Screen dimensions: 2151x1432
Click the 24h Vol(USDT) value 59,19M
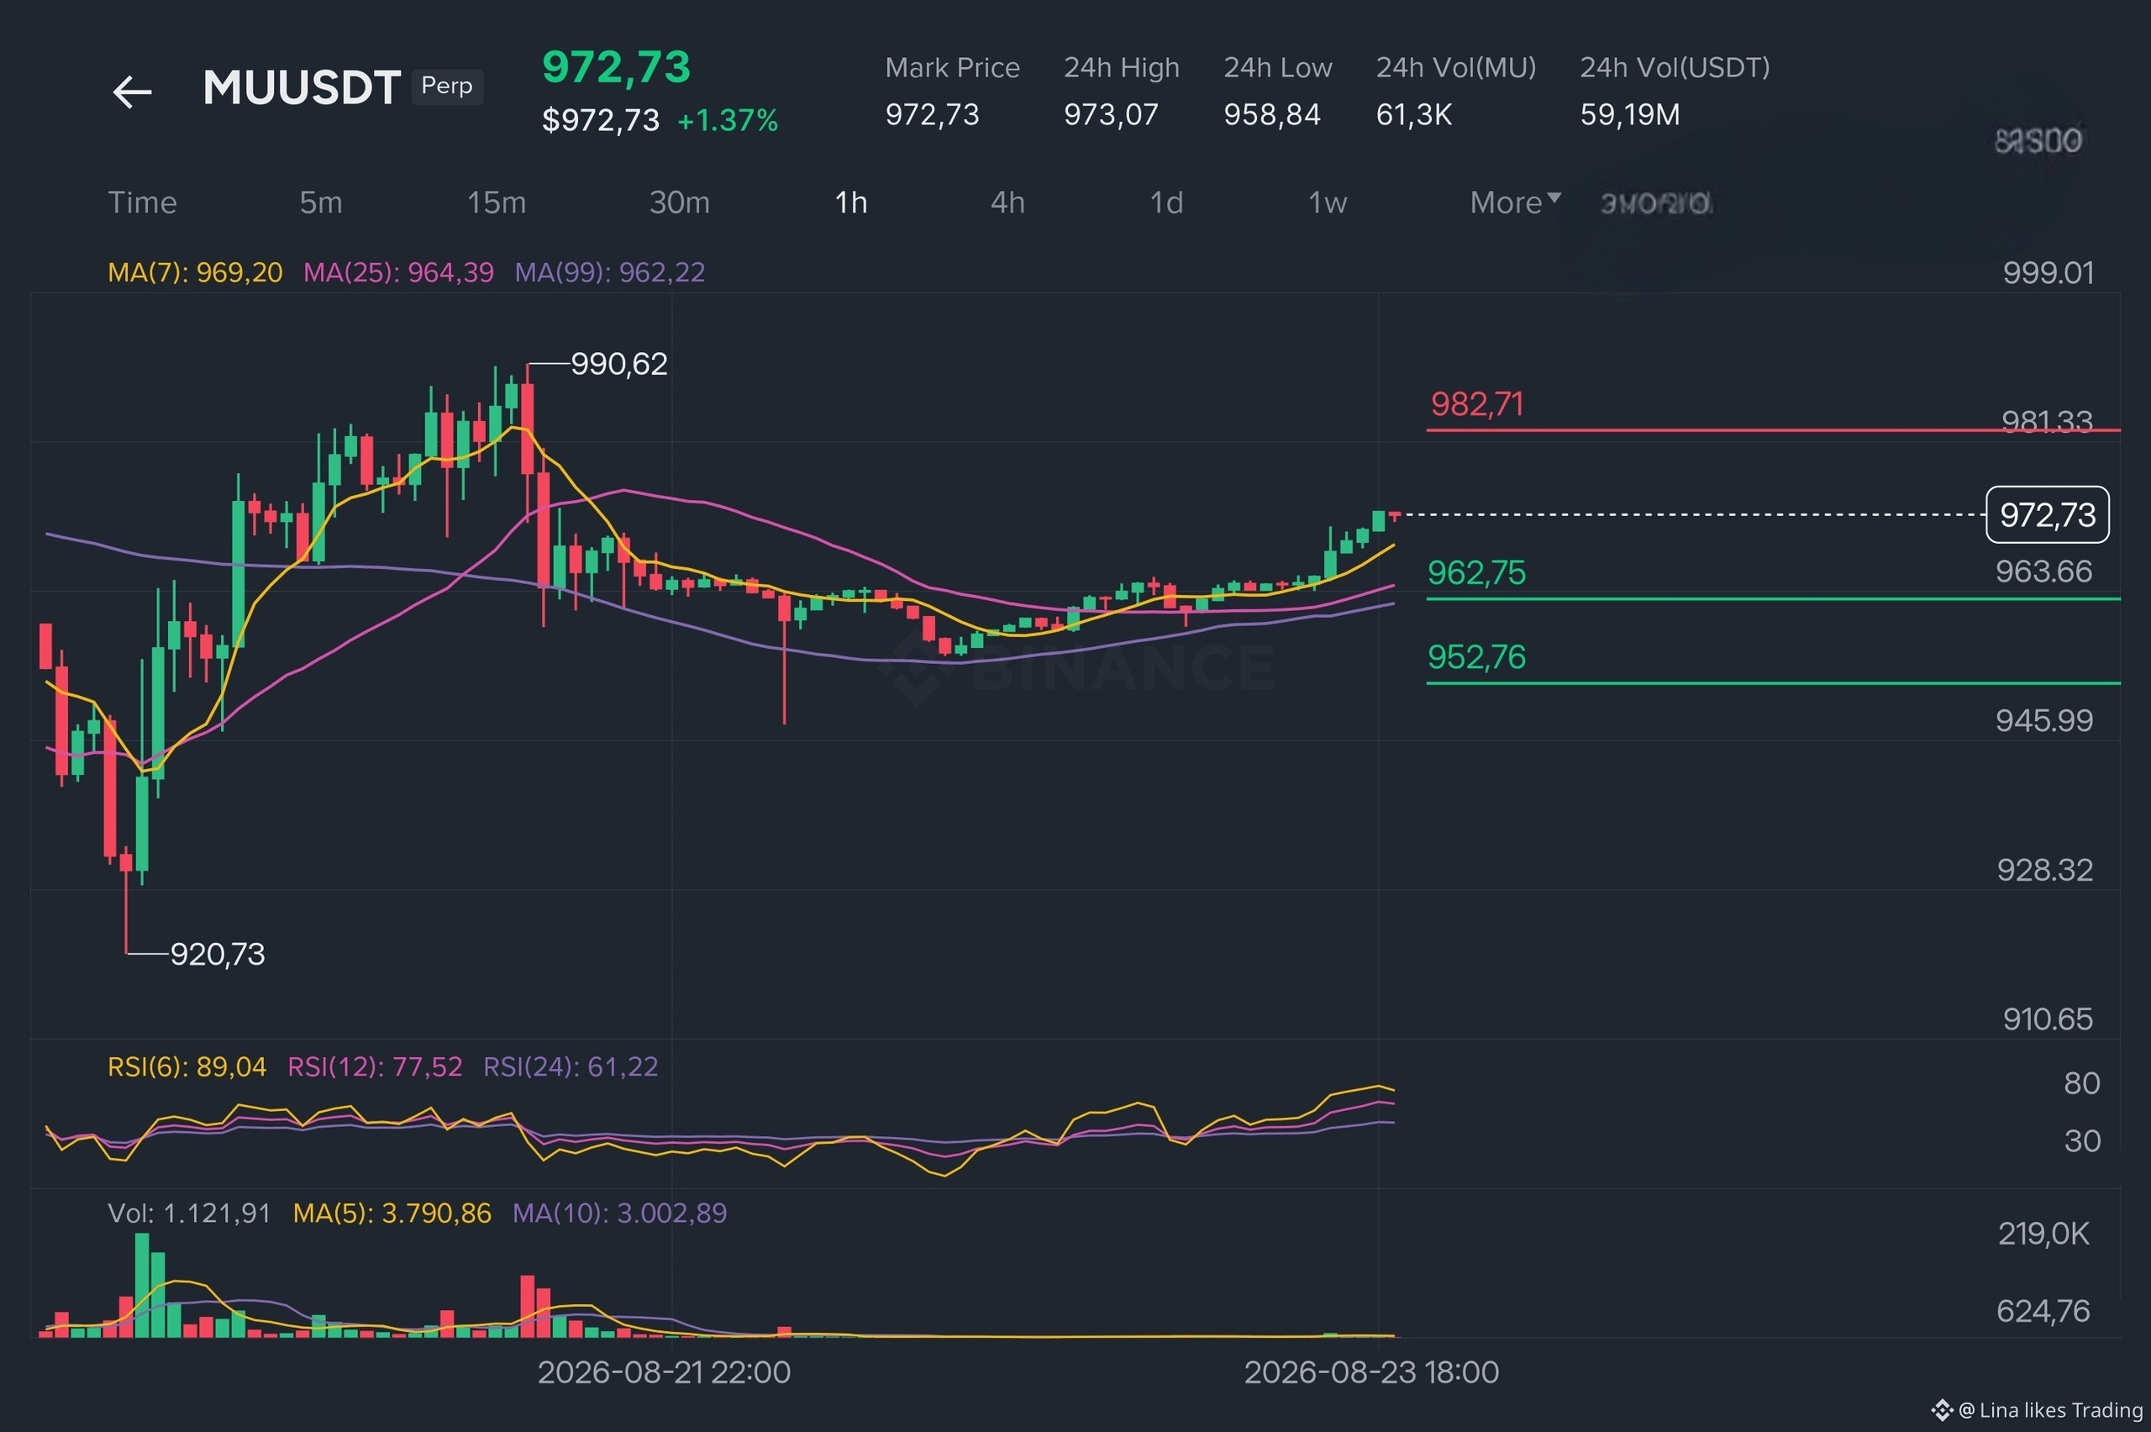(x=1631, y=114)
